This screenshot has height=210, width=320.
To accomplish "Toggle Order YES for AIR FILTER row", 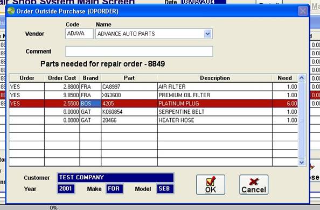I will click(27, 87).
